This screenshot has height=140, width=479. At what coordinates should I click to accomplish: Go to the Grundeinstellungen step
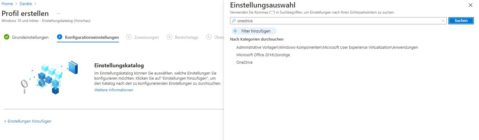(26, 37)
